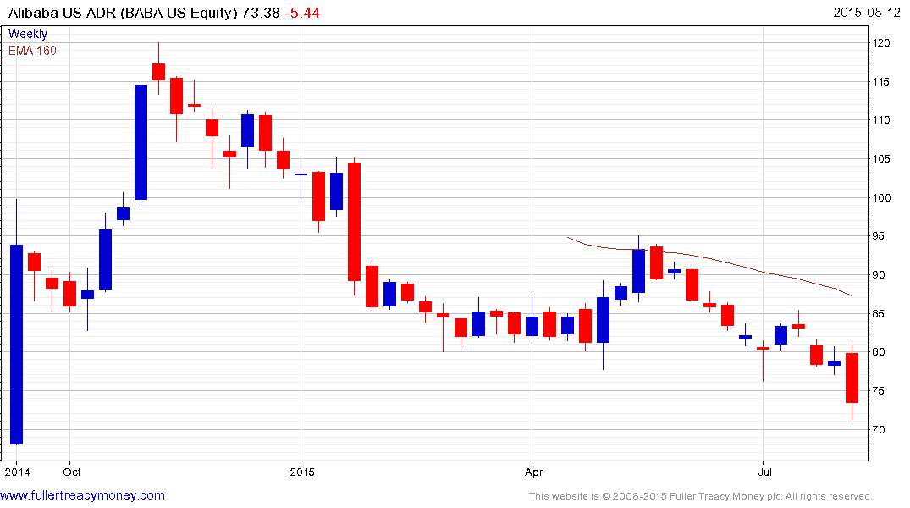Click the 75 price axis label
Screen dimensions: 910x508
879,391
